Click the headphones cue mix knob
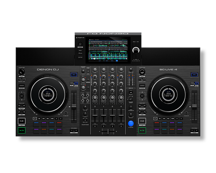Screen dimensions: 216x173 click(85, 107)
